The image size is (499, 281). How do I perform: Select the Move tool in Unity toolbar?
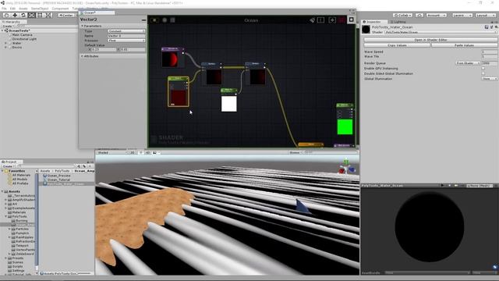pyautogui.click(x=15, y=15)
